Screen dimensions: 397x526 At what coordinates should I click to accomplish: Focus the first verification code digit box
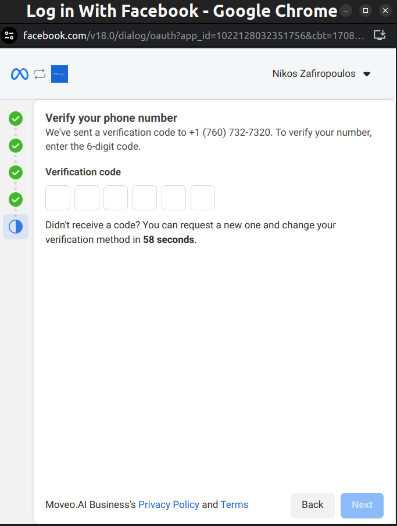click(x=58, y=197)
